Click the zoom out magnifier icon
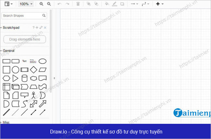This screenshot has width=211, height=139. pyautogui.click(x=49, y=4)
